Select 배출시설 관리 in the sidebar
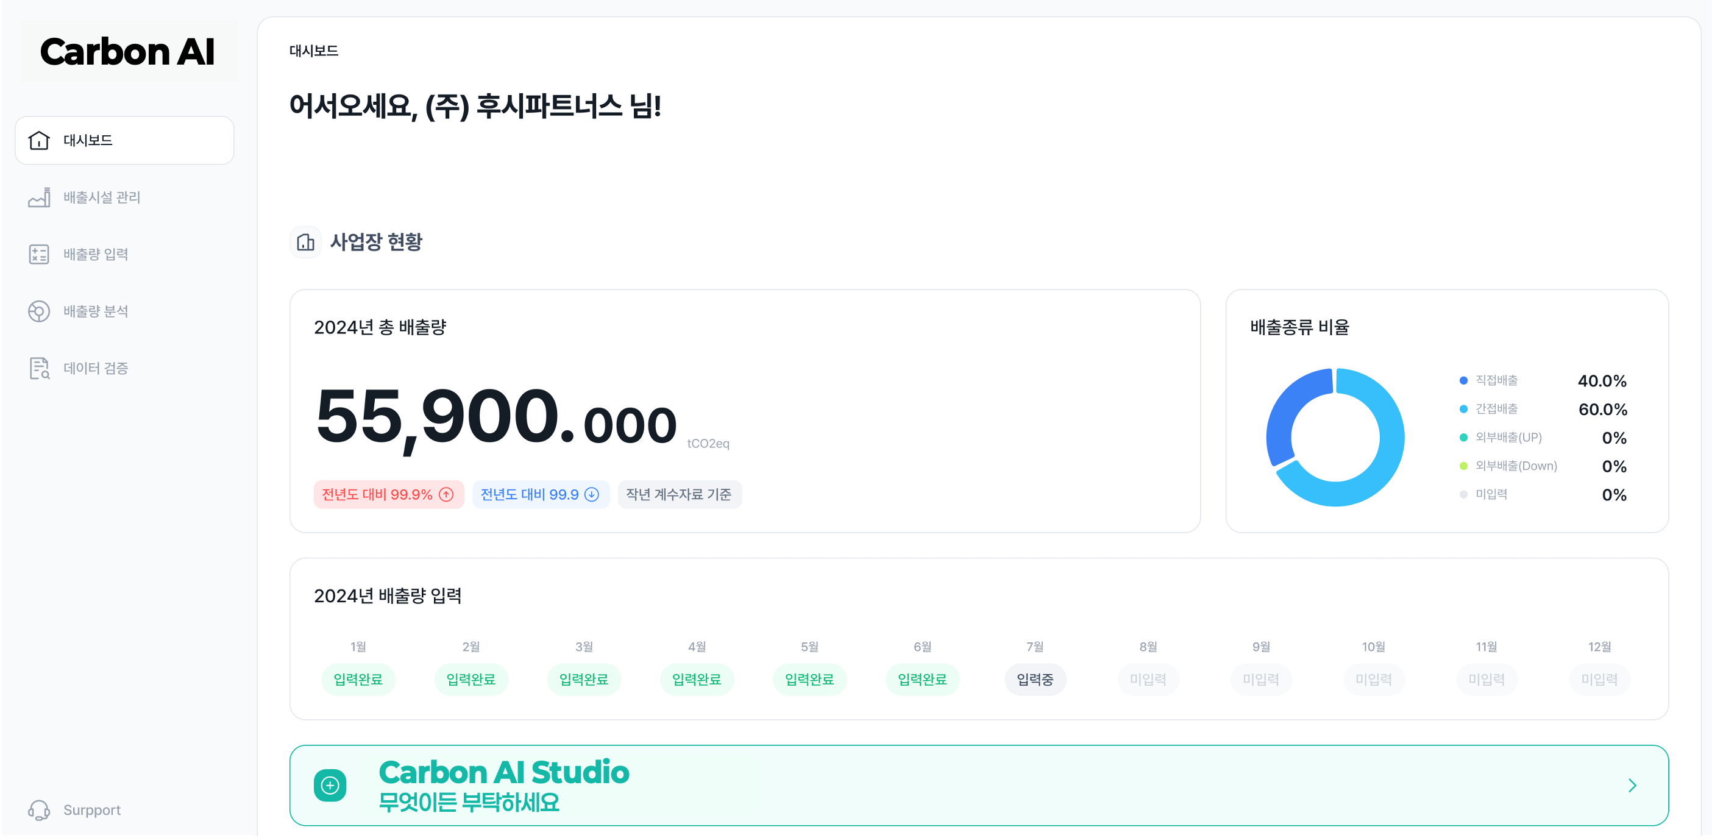Screen dimensions: 1712x838 click(102, 197)
